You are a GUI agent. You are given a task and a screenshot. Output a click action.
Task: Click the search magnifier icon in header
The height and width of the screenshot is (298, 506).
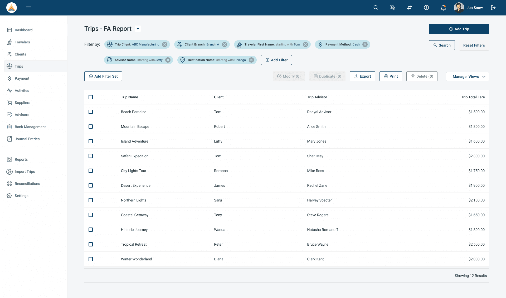pos(376,8)
